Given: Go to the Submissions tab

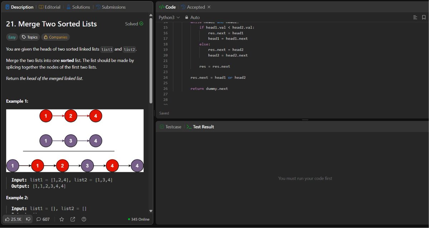Looking at the screenshot, I should point(111,7).
